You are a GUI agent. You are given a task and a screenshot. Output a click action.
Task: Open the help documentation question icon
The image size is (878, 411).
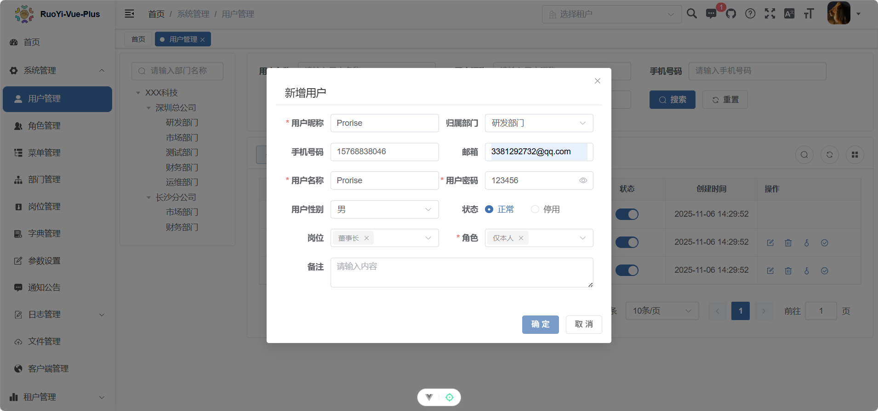[750, 14]
